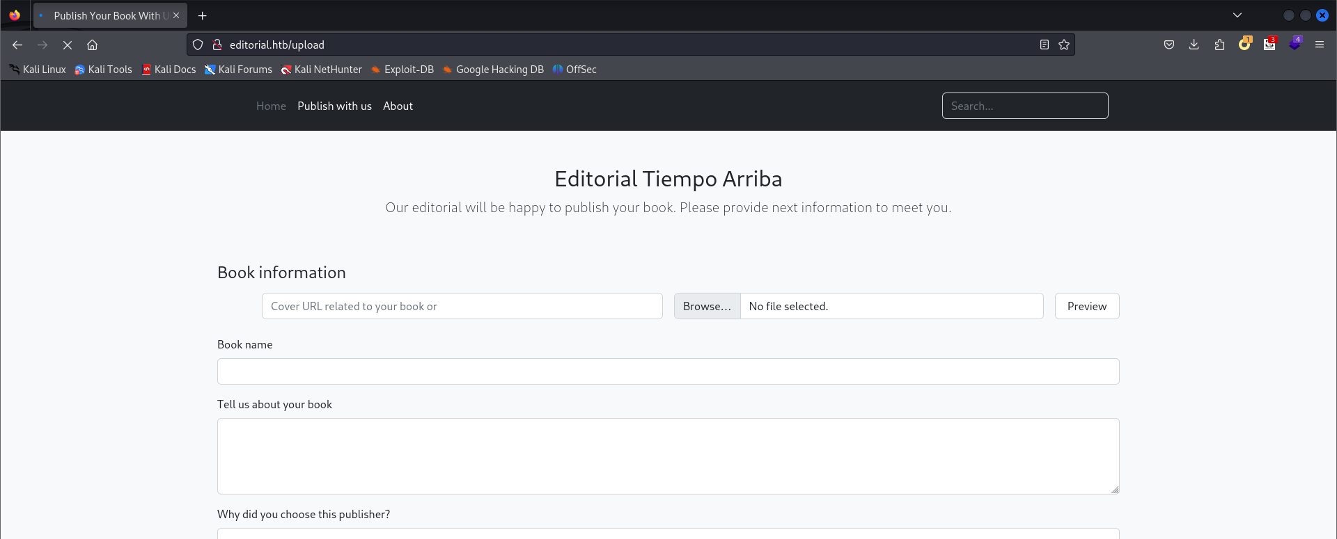Open a new browser tab

click(203, 15)
